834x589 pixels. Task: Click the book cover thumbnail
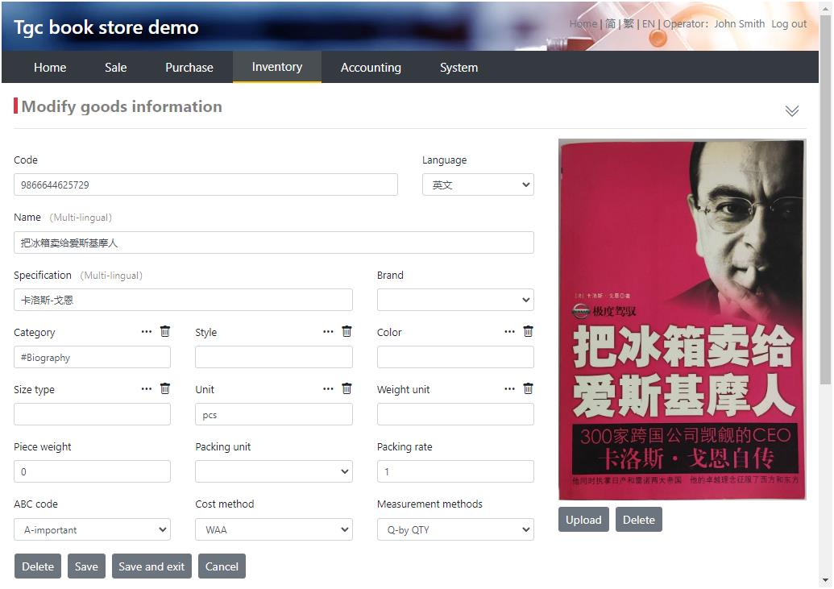(x=683, y=319)
